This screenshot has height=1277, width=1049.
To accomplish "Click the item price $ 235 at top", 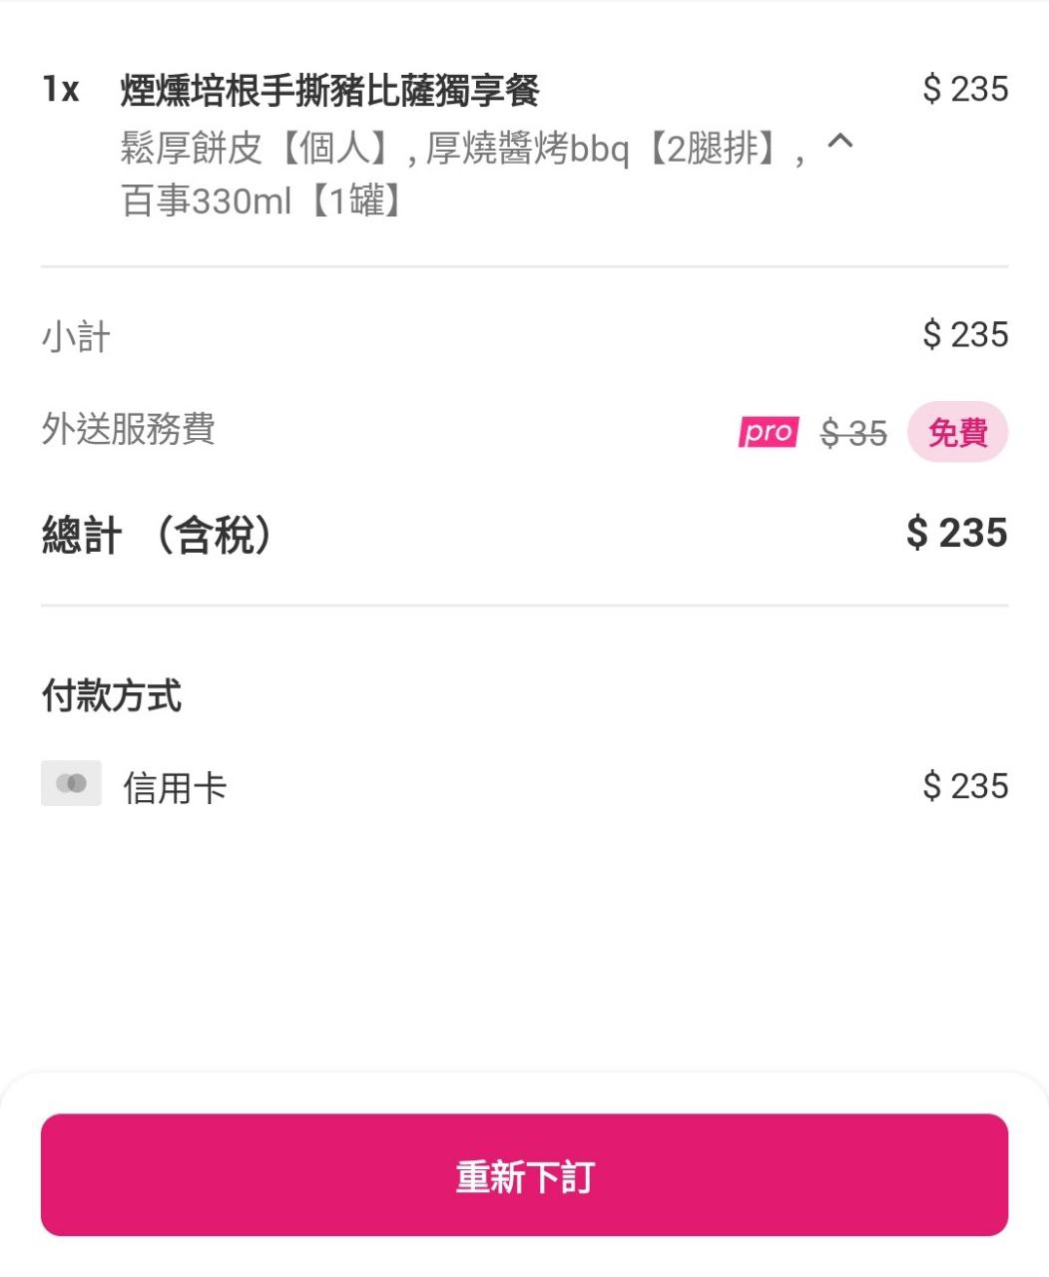I will click(965, 89).
